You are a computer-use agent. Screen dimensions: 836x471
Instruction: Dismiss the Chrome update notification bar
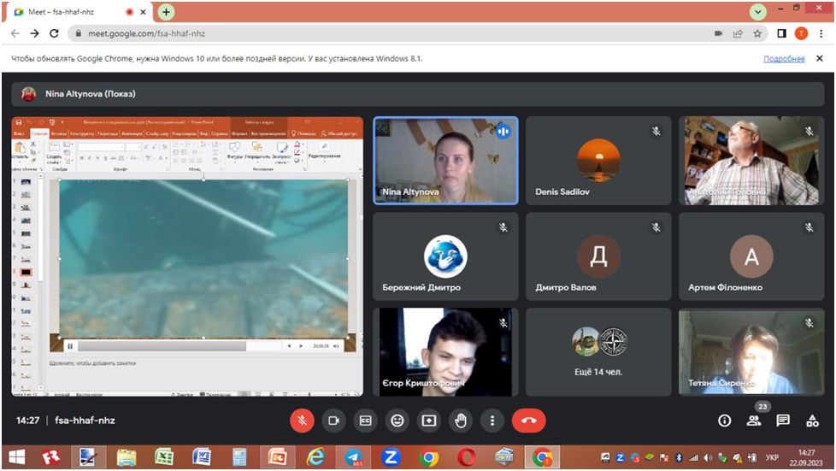coord(820,58)
